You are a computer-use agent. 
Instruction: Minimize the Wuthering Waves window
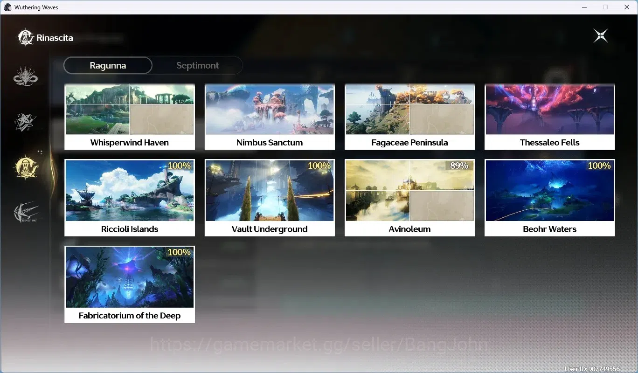[x=584, y=7]
